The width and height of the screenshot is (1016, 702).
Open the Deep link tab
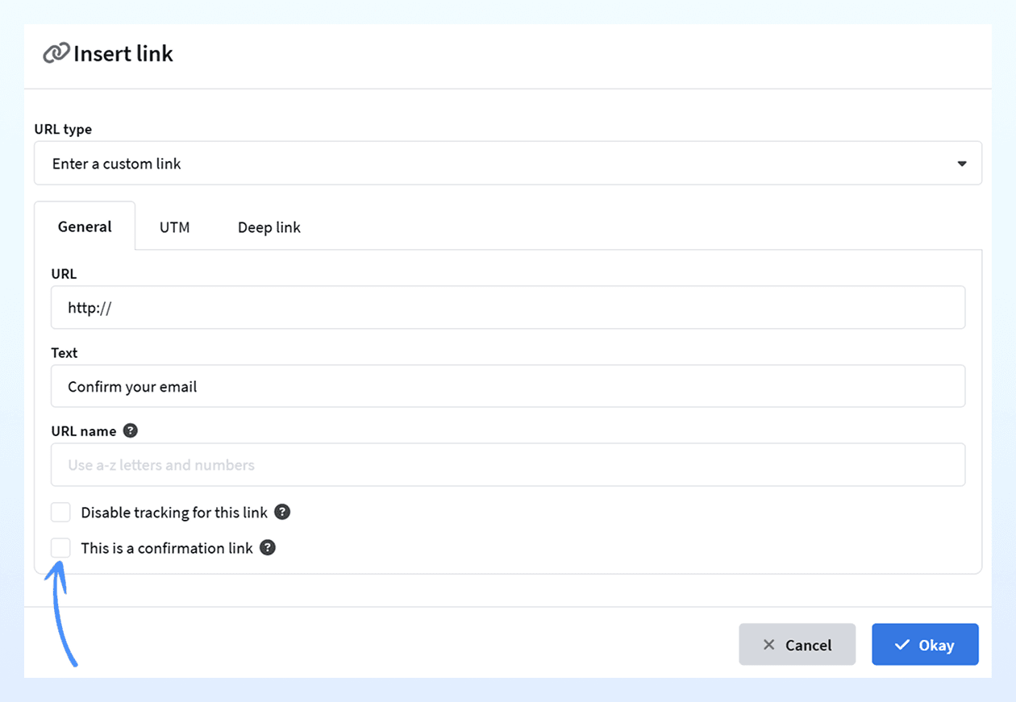point(269,227)
